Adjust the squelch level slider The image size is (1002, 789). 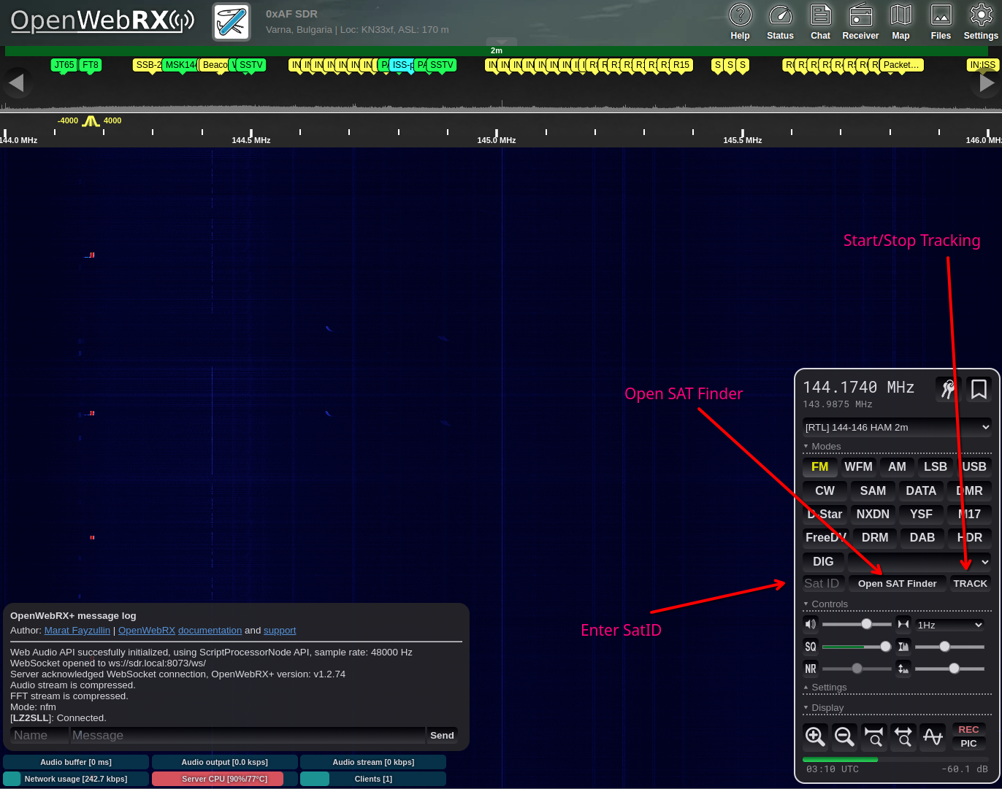857,647
